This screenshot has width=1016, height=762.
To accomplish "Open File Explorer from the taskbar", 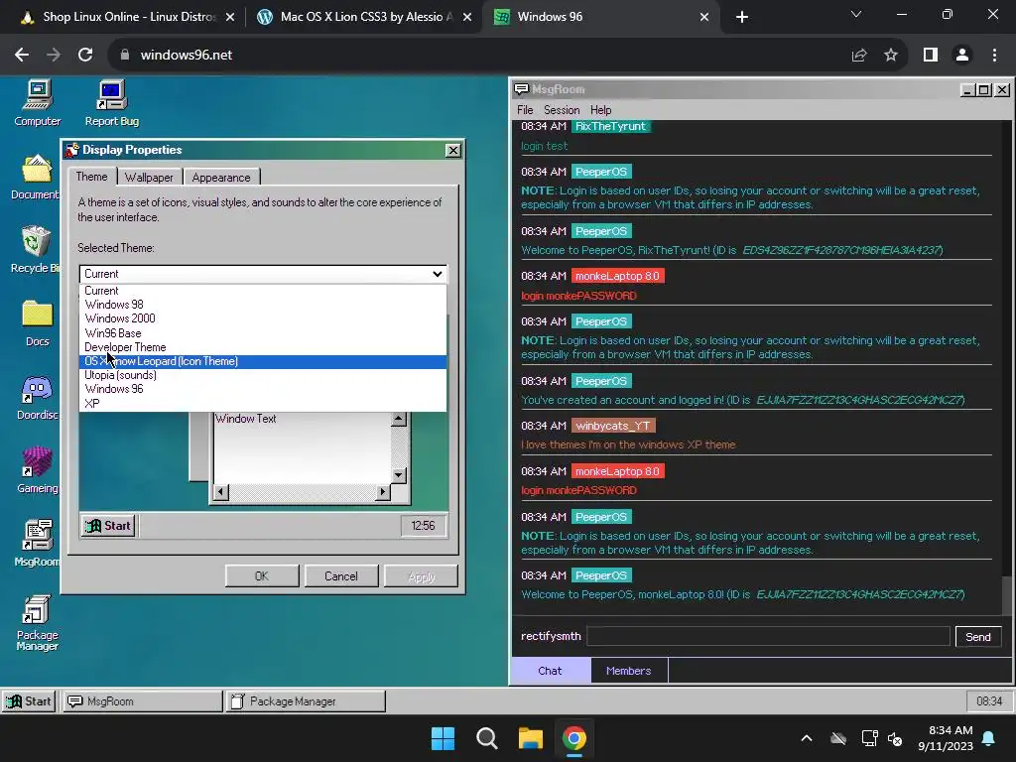I will [x=530, y=738].
